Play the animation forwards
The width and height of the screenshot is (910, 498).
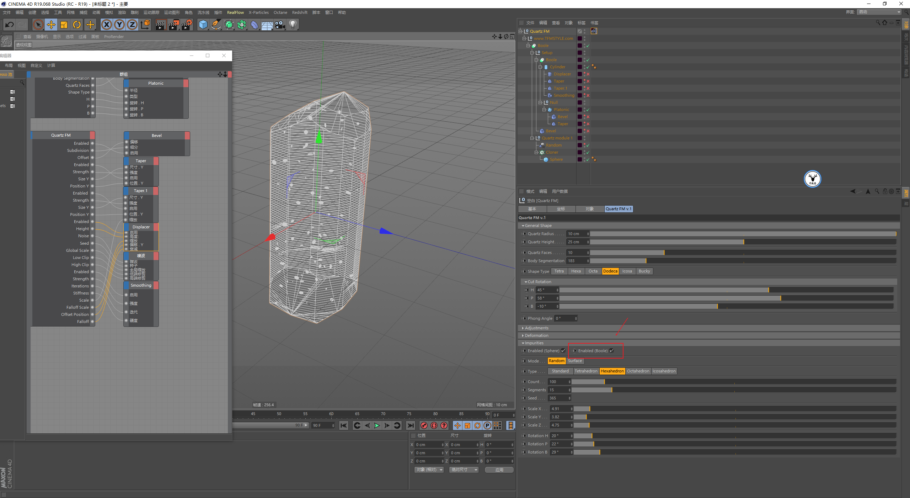(377, 425)
